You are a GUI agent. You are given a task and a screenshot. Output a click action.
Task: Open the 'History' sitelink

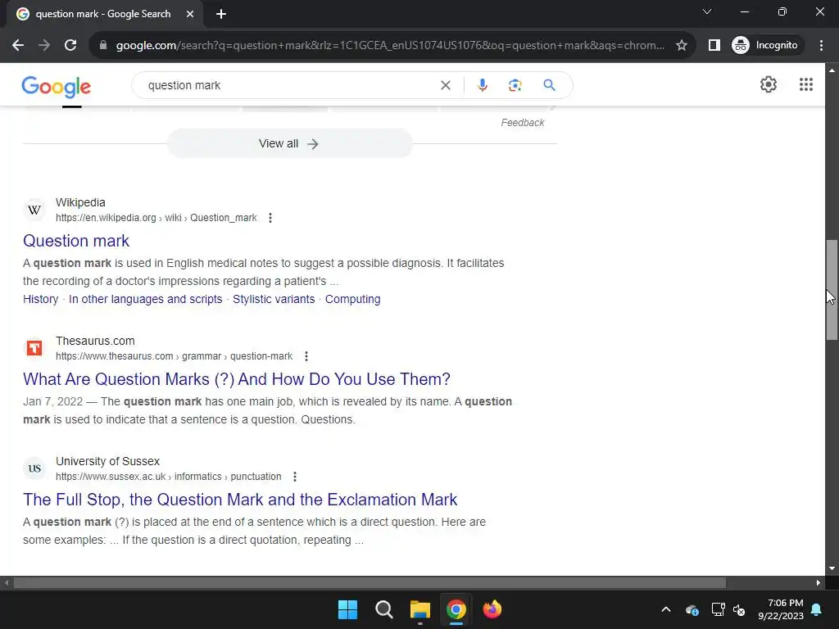[x=41, y=300]
